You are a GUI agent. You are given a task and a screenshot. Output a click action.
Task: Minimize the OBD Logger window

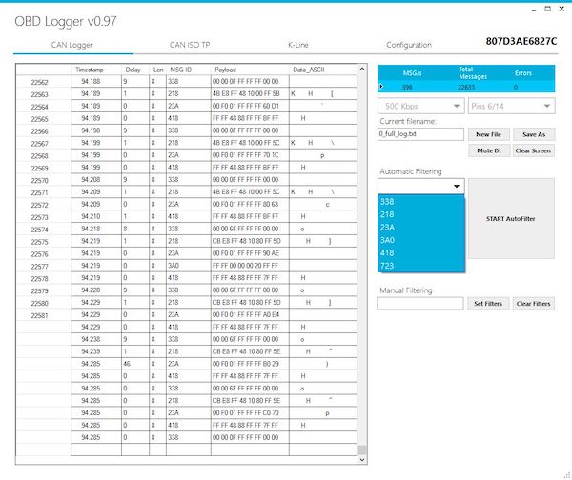point(534,10)
